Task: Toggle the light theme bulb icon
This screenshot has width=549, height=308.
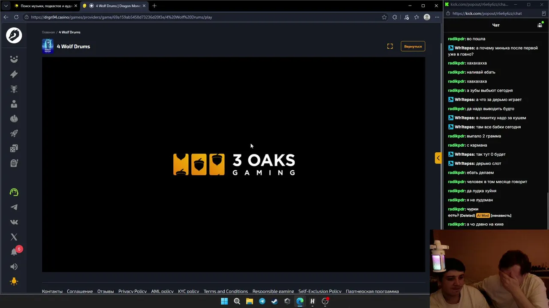Action: 14,281
